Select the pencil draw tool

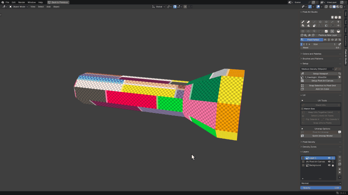click(x=303, y=22)
